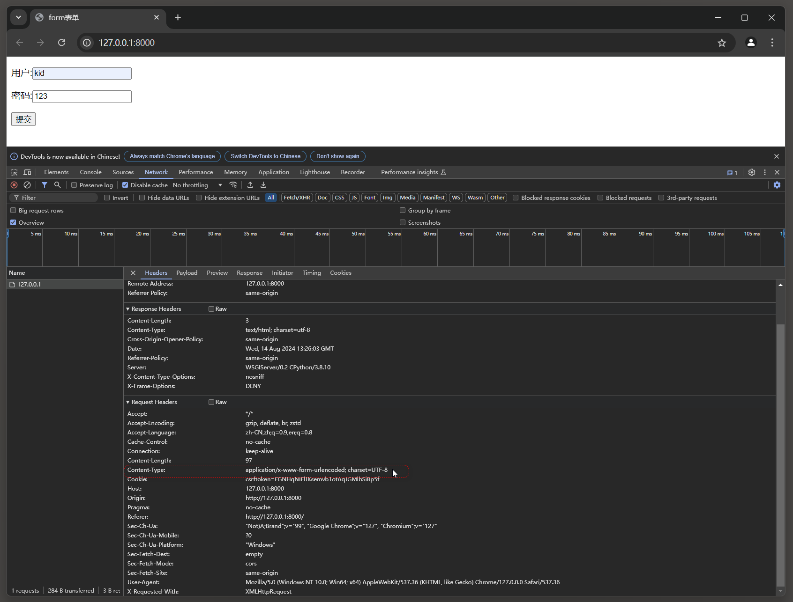
Task: Click the export HAR download icon
Action: coord(263,185)
